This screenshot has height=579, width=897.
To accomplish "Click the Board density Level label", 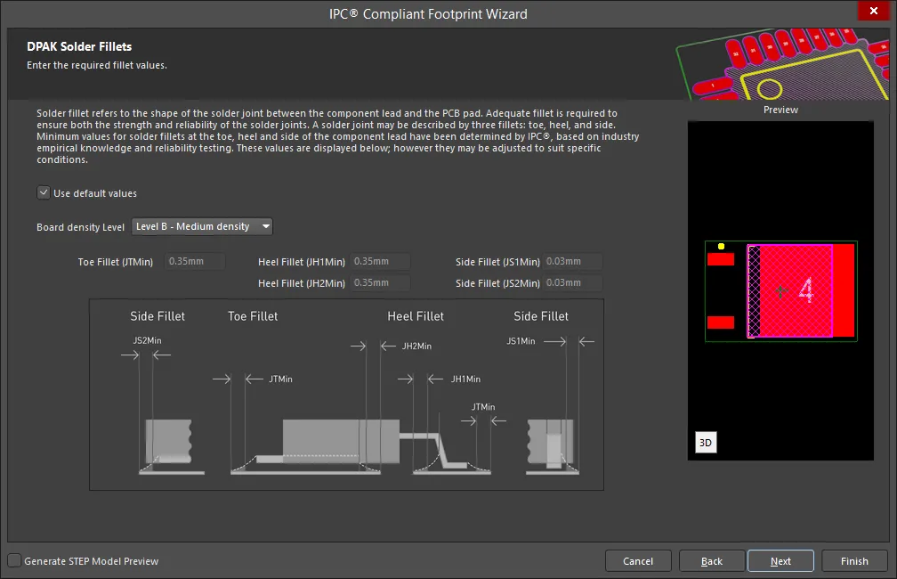I will pyautogui.click(x=81, y=227).
